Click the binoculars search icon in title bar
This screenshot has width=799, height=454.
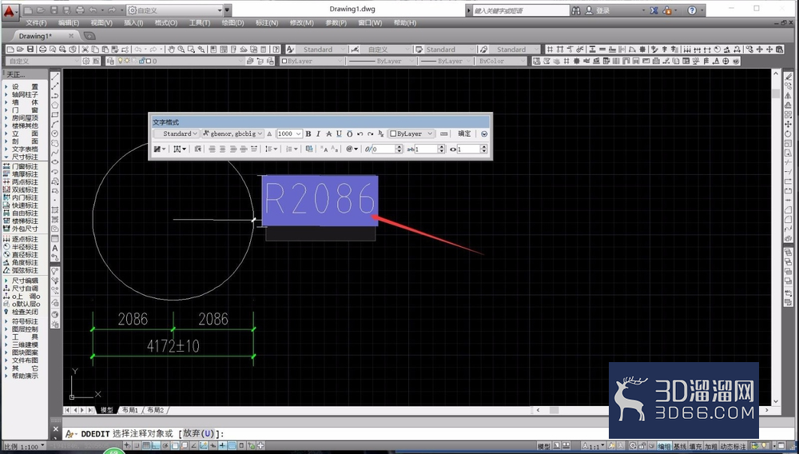point(576,10)
